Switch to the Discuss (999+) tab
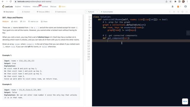 coord(43,12)
